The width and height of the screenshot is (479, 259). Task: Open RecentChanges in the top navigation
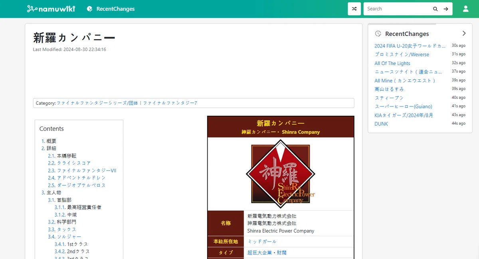[111, 9]
